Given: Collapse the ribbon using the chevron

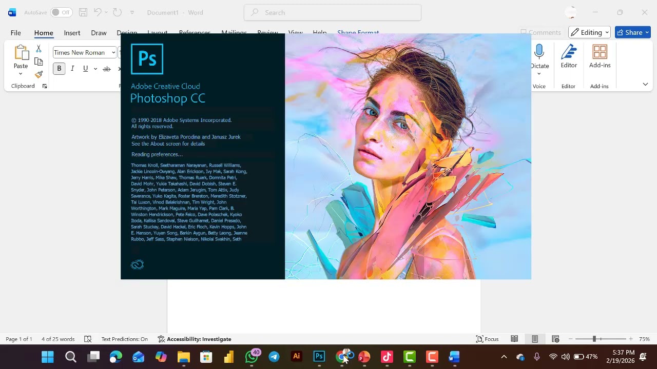Looking at the screenshot, I should tap(645, 84).
